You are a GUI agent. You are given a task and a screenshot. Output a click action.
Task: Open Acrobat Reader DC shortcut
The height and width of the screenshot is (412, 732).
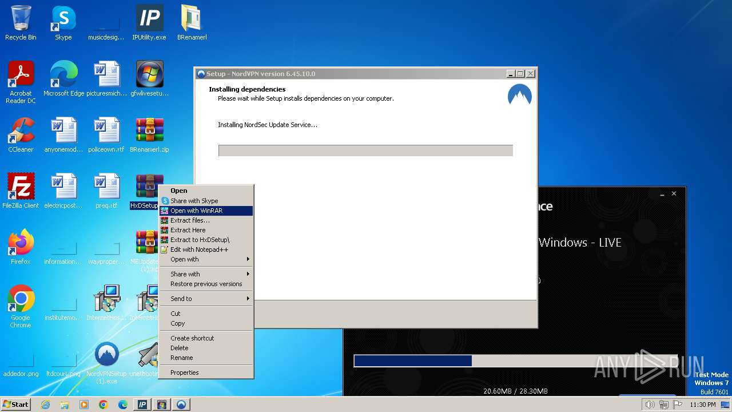(21, 82)
